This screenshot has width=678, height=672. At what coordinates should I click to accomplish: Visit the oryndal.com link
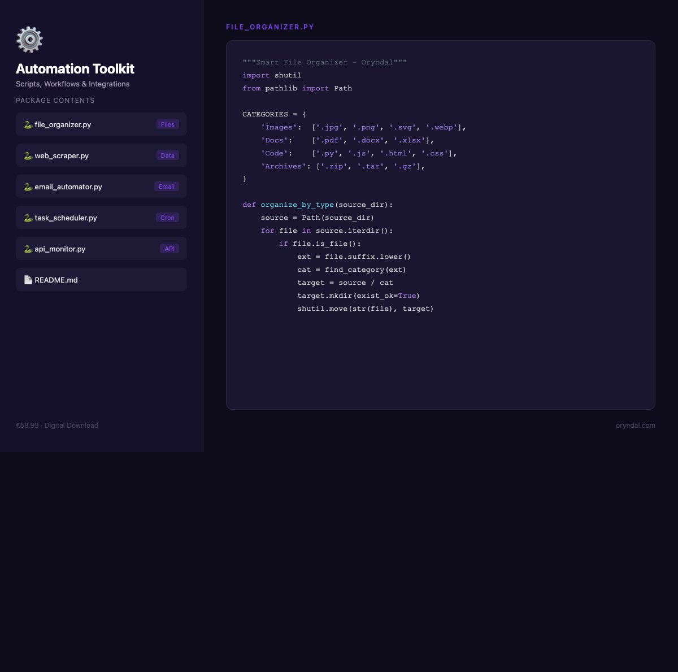tap(635, 426)
